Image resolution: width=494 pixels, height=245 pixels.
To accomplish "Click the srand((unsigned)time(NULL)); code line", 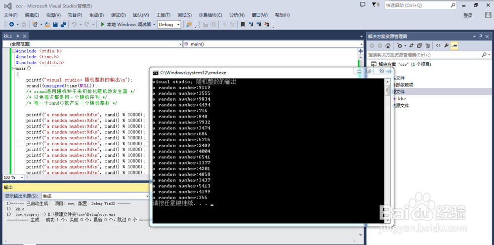I will [62, 85].
